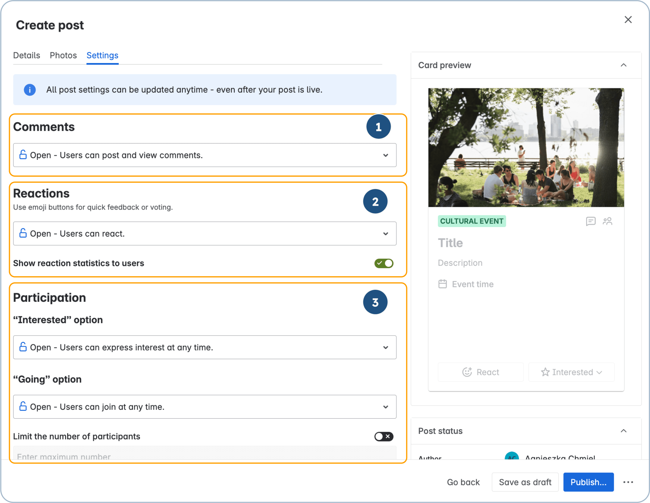Click the Publish button
The width and height of the screenshot is (650, 503).
pos(589,482)
